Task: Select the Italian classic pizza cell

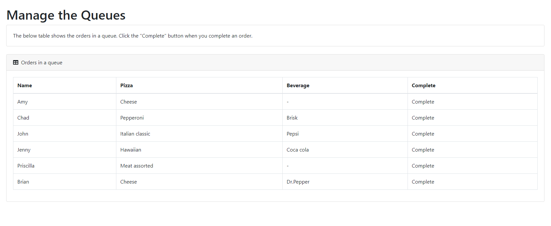Action: [x=135, y=134]
